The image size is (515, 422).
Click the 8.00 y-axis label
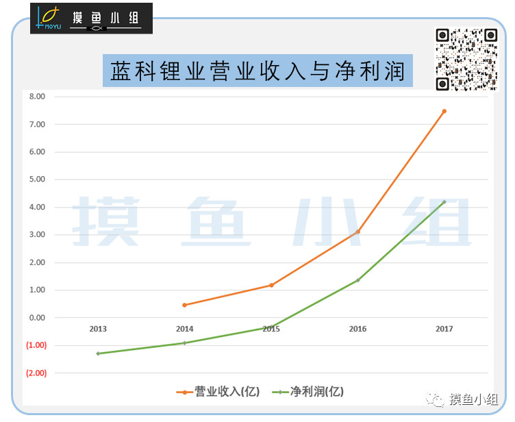(x=37, y=97)
